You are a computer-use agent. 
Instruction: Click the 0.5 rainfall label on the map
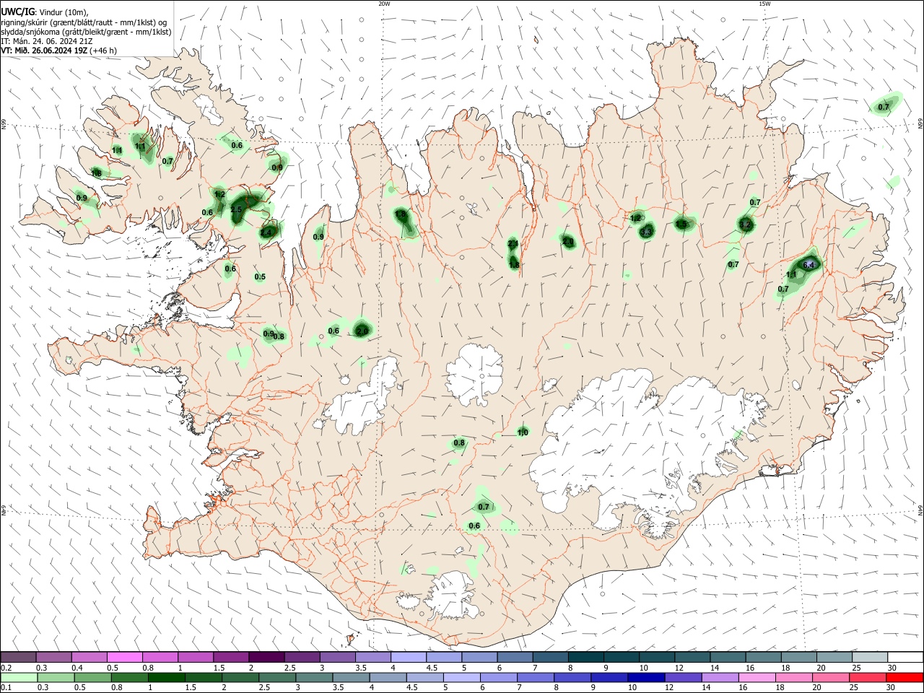tap(260, 276)
